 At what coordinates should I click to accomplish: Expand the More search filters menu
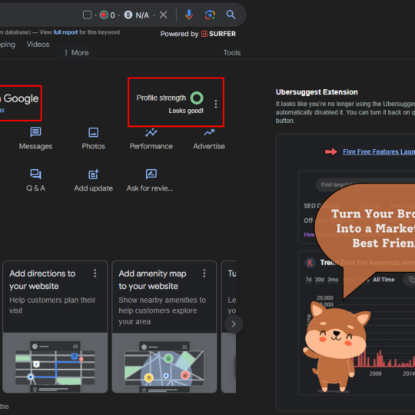tap(77, 53)
